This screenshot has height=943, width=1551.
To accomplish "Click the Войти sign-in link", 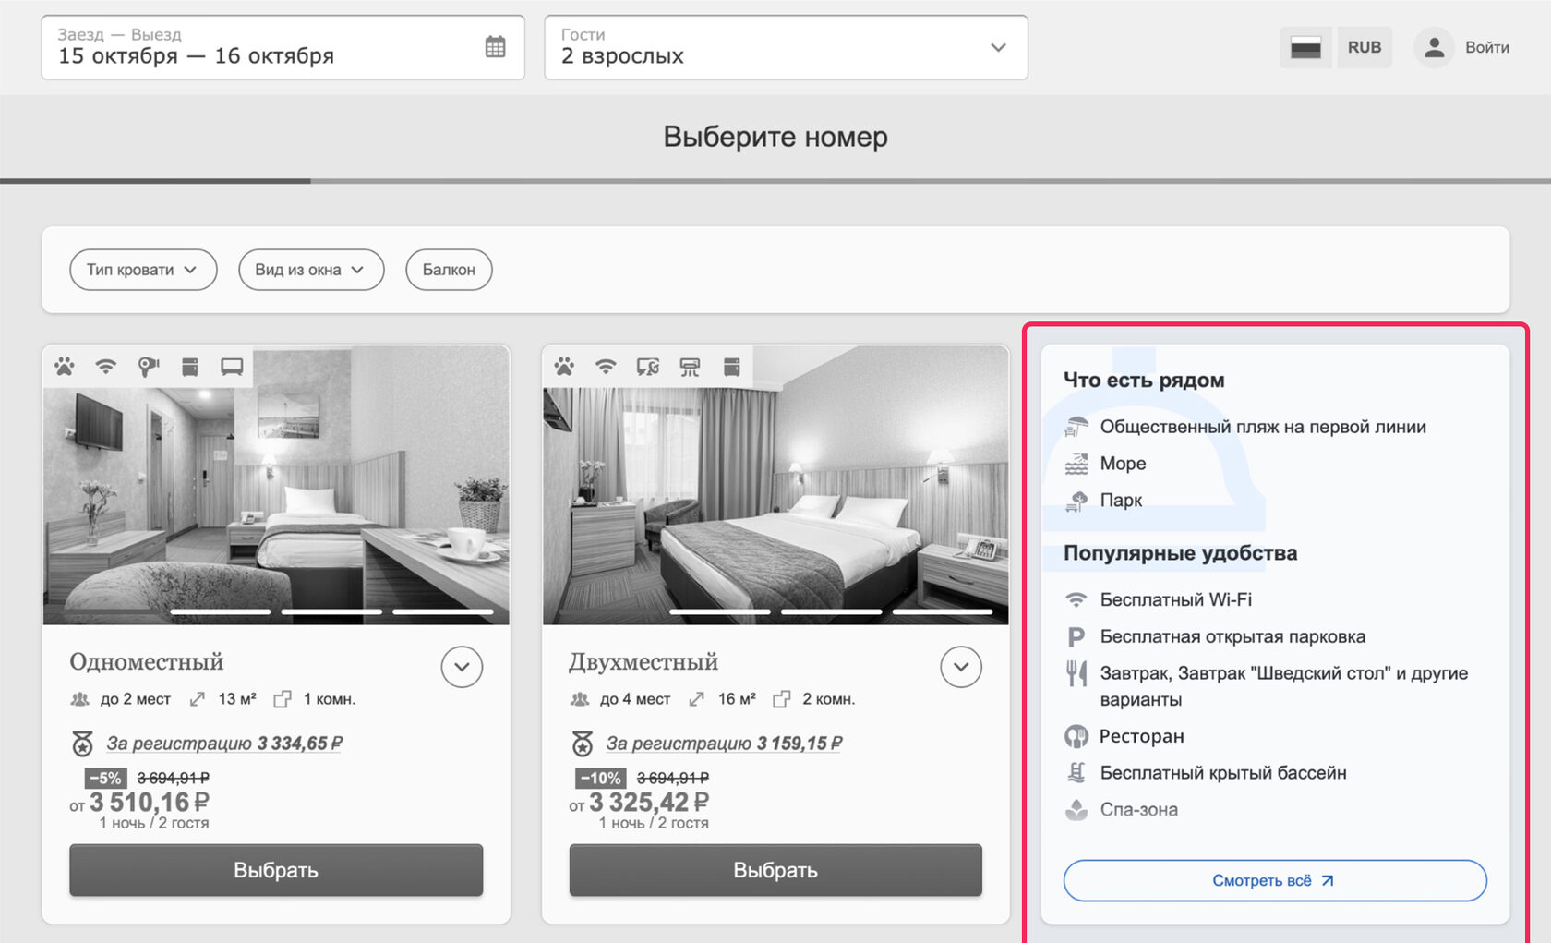I will click(x=1487, y=47).
